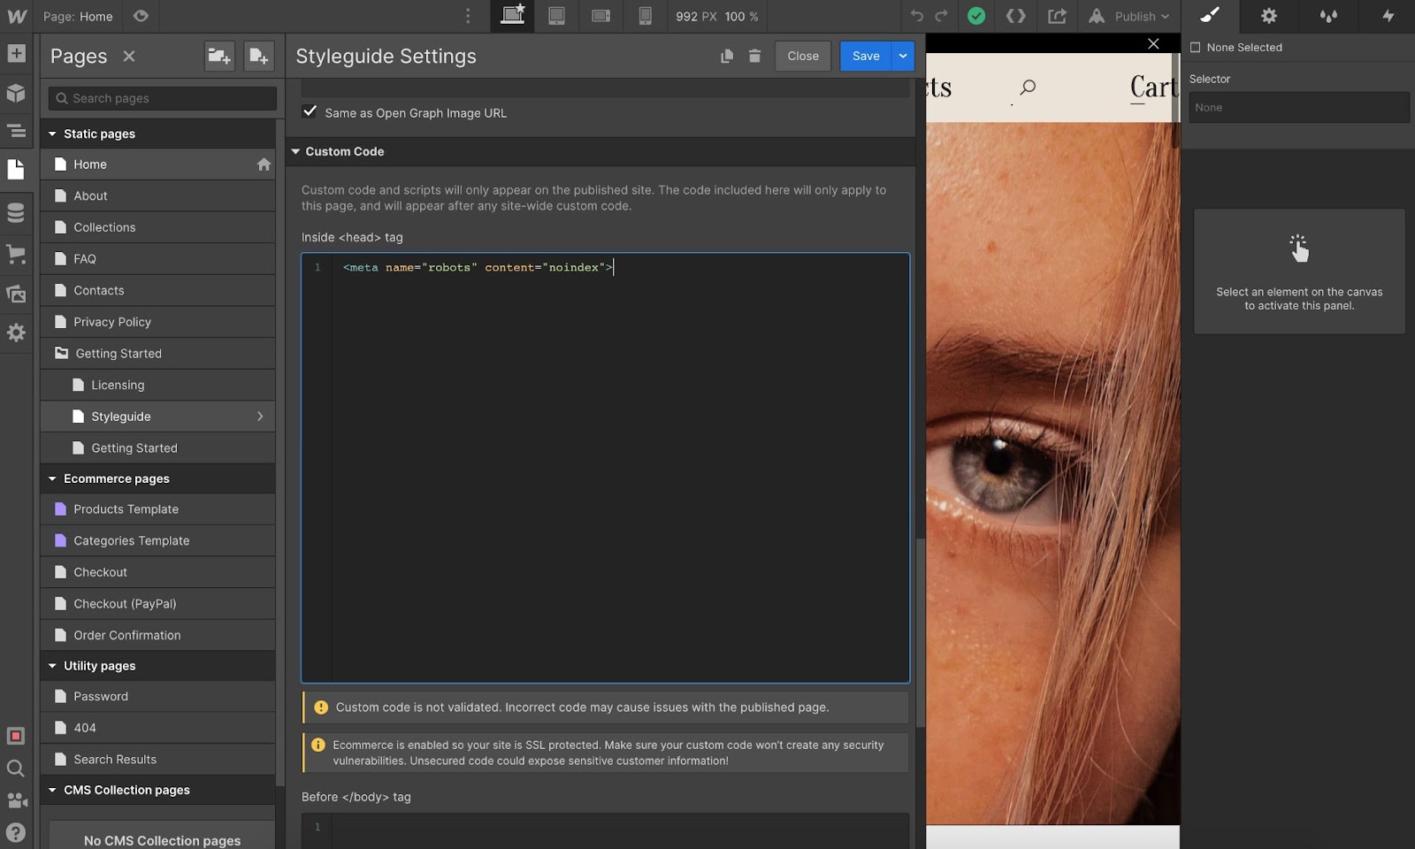The image size is (1415, 849).
Task: Switch to the Interactions lightning tab
Action: 1388,16
